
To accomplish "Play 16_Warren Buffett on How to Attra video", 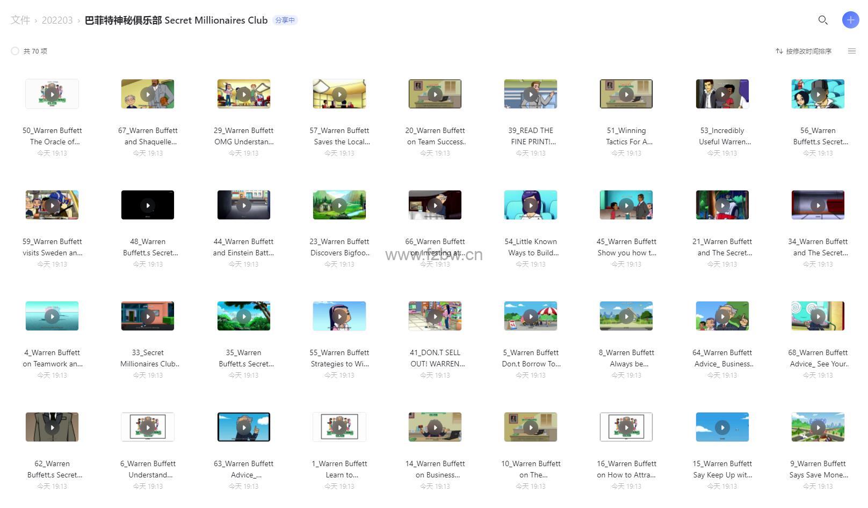I will pyautogui.click(x=626, y=427).
